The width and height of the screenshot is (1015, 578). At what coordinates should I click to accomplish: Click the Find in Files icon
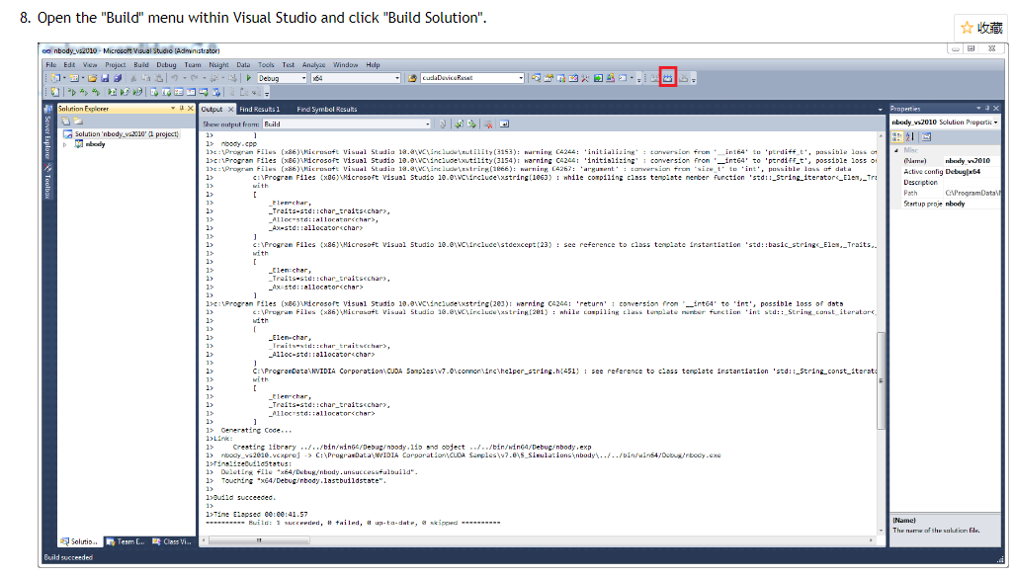(412, 78)
